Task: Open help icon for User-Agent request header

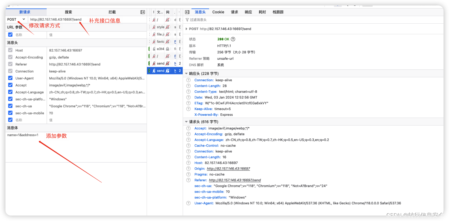Action: coord(188,203)
